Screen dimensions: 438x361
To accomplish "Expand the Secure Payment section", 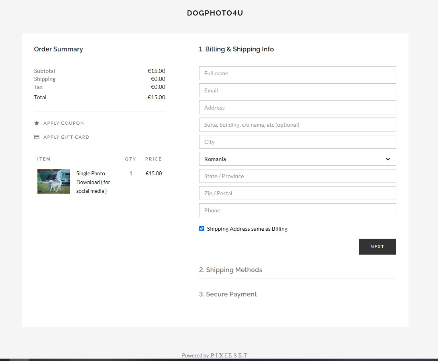I will 228,294.
